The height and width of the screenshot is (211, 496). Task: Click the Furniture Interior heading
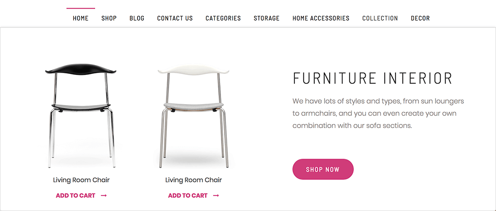coord(372,78)
